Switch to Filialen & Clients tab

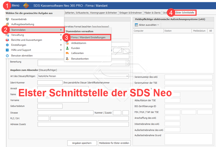pos(152,13)
